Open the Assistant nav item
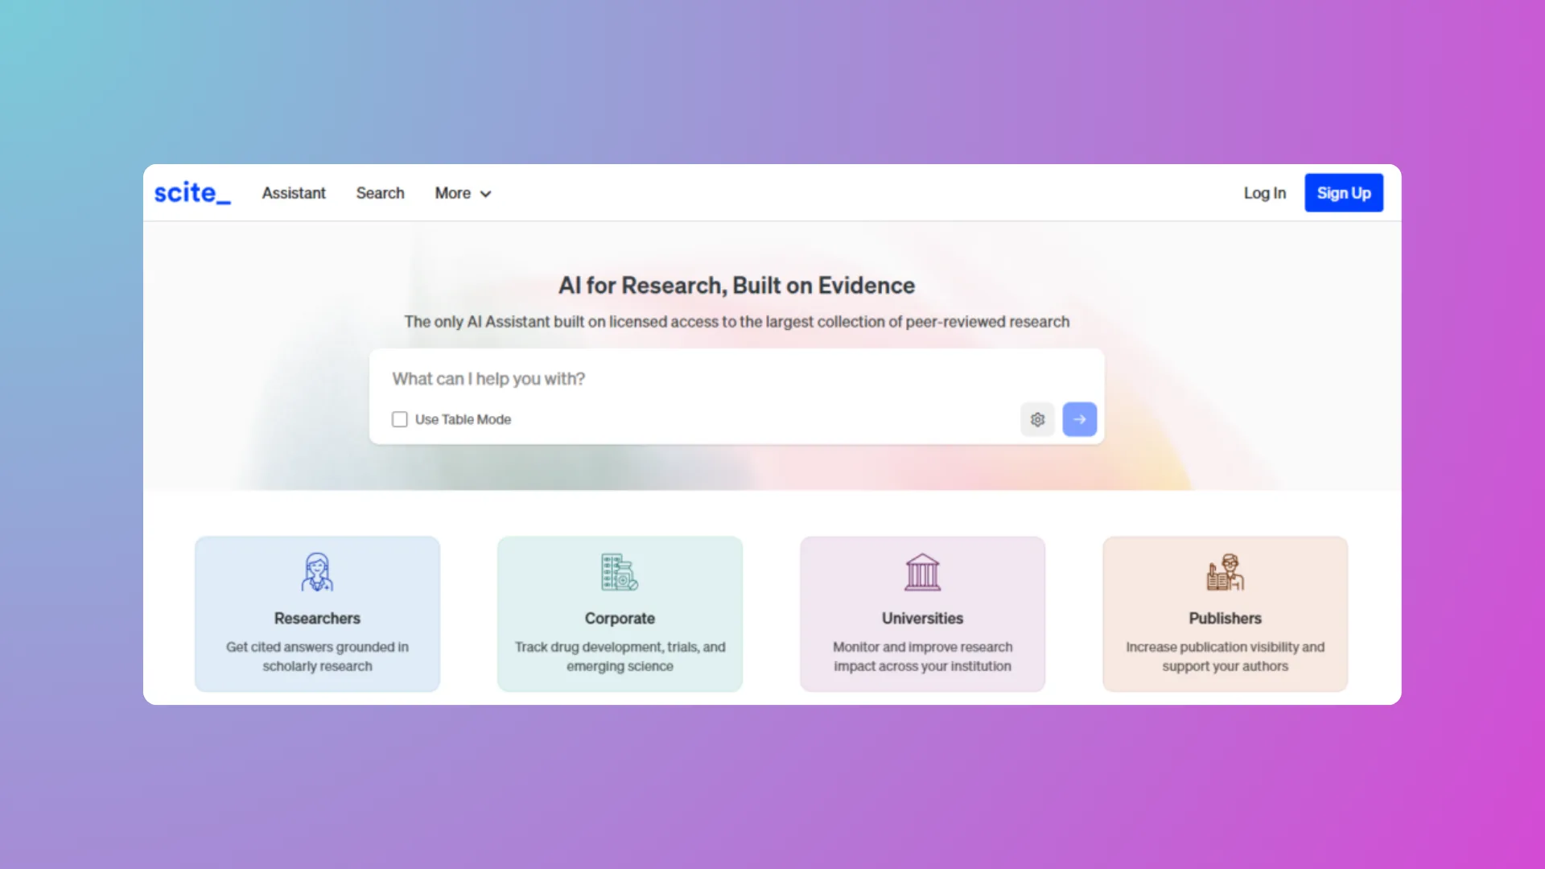This screenshot has width=1545, height=869. pyautogui.click(x=294, y=193)
